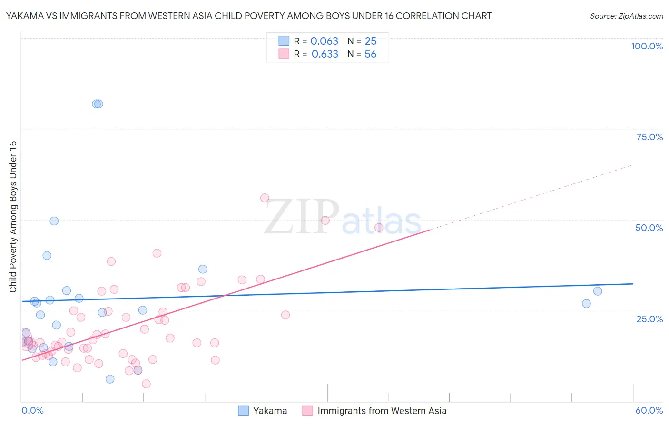
Task: Select the rightmost blue data point
Action: click(598, 291)
